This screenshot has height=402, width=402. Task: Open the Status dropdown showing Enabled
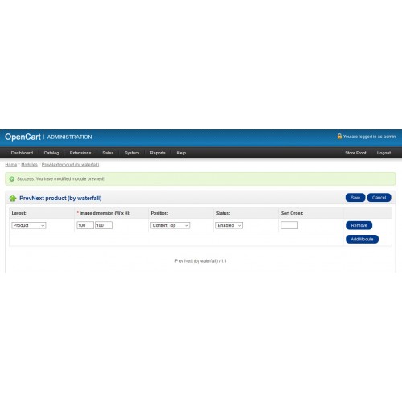(229, 225)
